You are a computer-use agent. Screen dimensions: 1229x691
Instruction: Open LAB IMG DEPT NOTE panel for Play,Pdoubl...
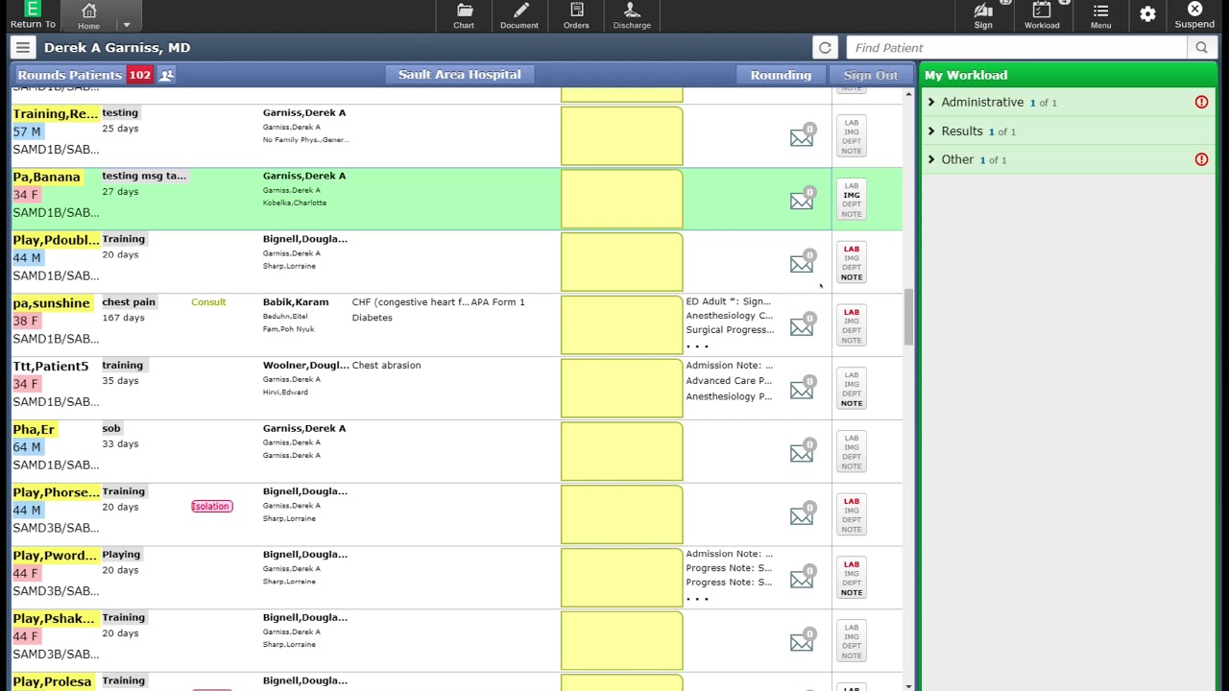pyautogui.click(x=852, y=263)
